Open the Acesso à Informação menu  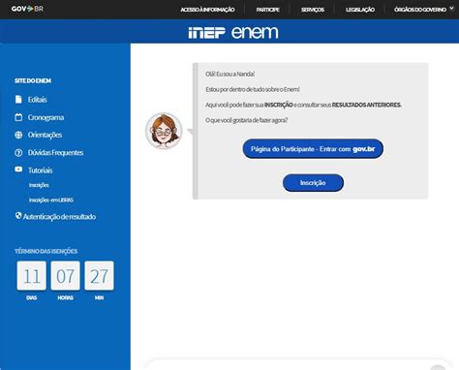[x=207, y=10]
